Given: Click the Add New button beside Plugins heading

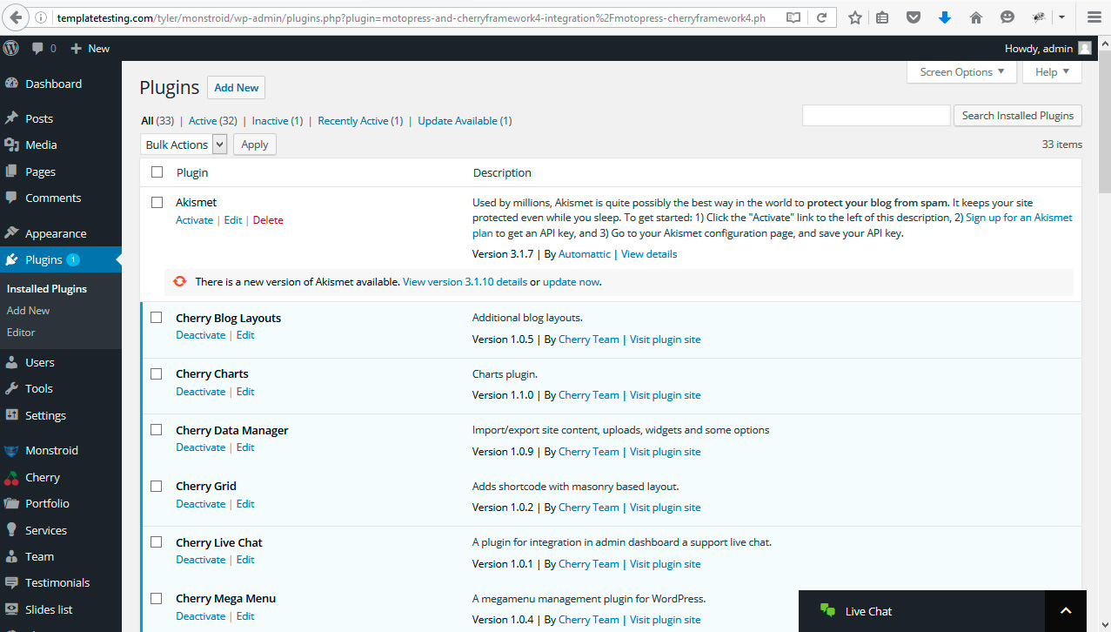Looking at the screenshot, I should pos(237,88).
